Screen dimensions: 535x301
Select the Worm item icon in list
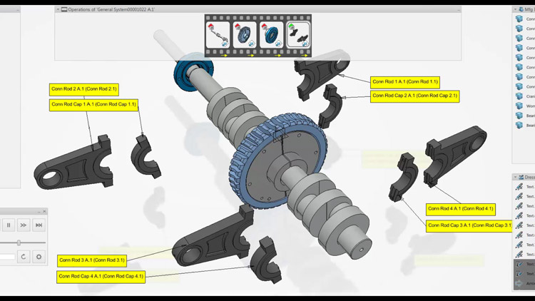pyautogui.click(x=519, y=106)
